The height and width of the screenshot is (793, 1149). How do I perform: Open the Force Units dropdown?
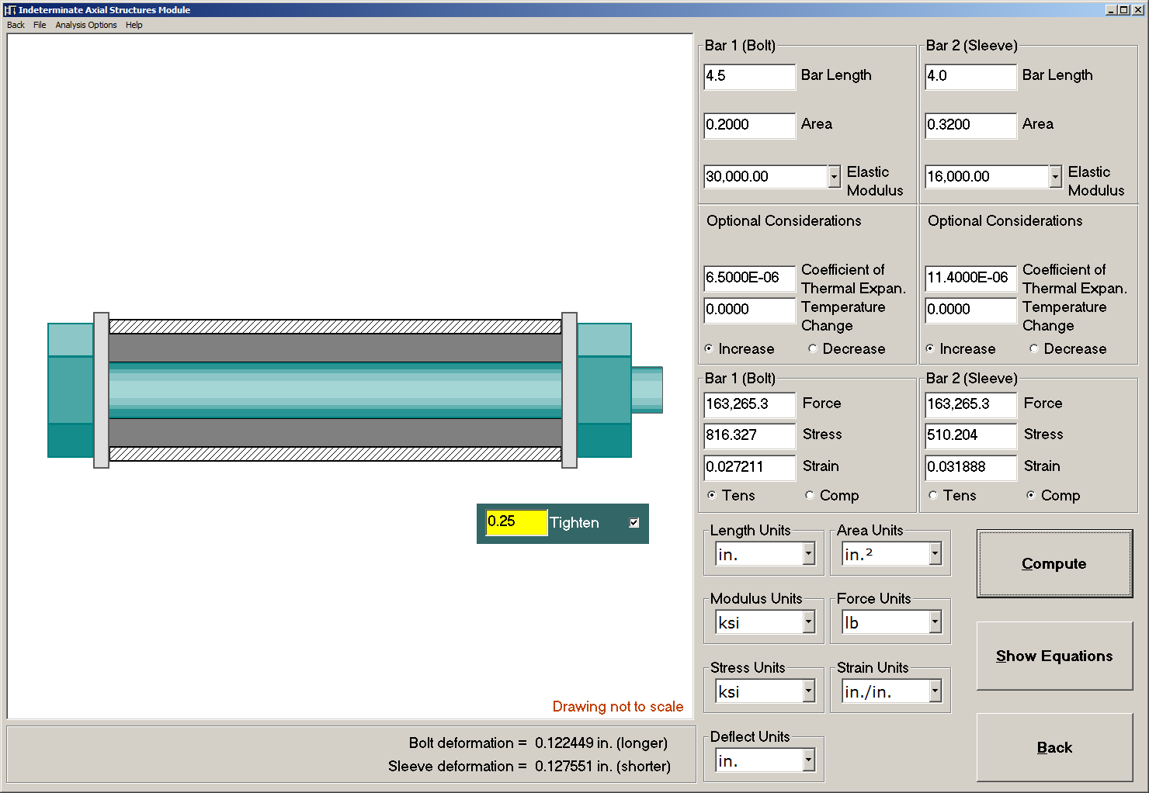[936, 622]
